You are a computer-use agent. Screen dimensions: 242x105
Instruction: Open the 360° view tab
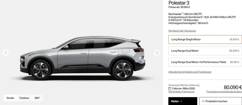pyautogui.click(x=37, y=98)
